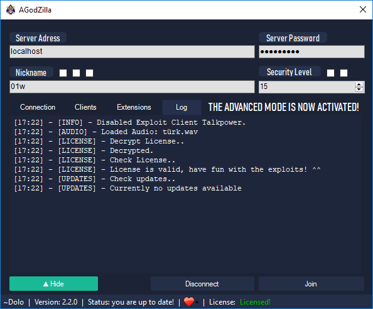Click log line Disabled Exploit Client Talkpower
This screenshot has height=309, width=373.
(x=129, y=123)
